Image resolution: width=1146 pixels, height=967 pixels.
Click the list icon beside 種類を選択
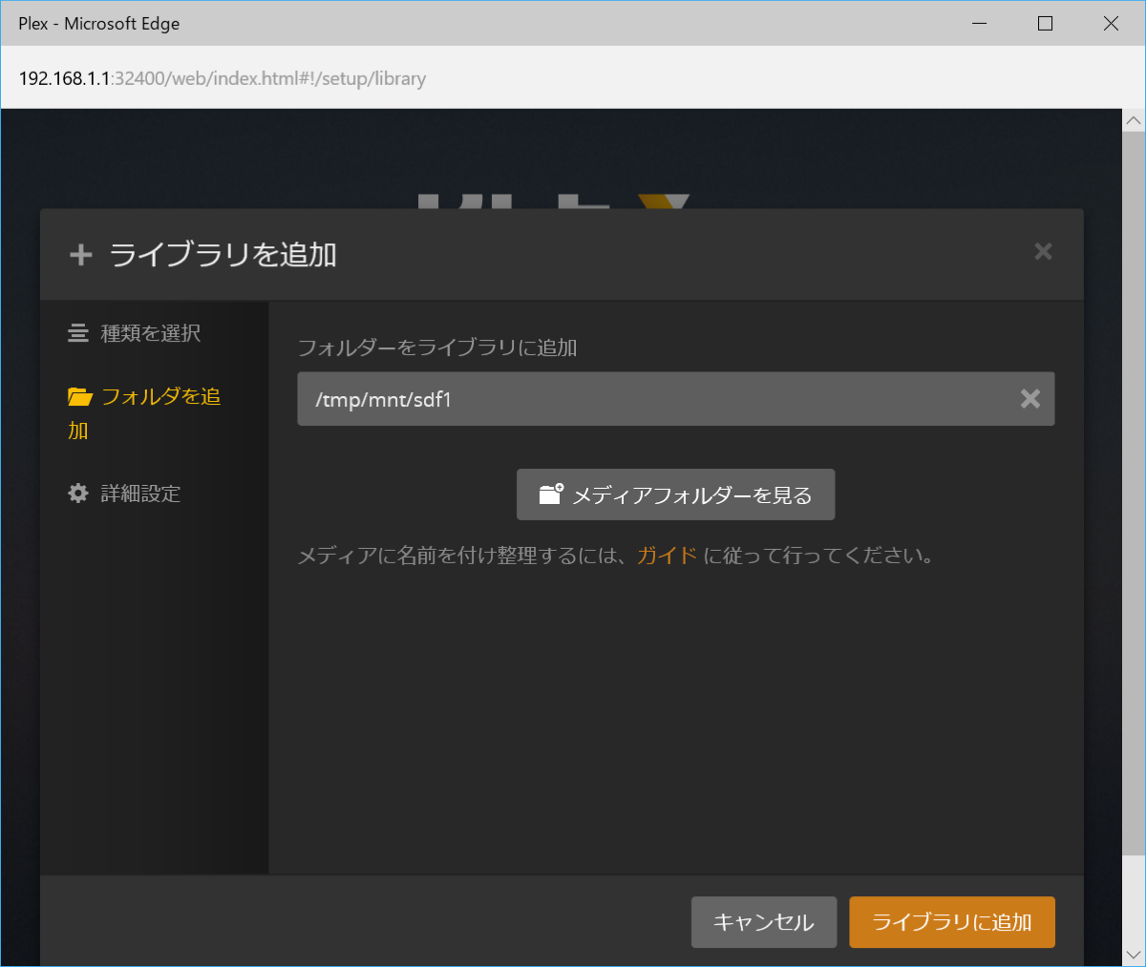pyautogui.click(x=78, y=333)
